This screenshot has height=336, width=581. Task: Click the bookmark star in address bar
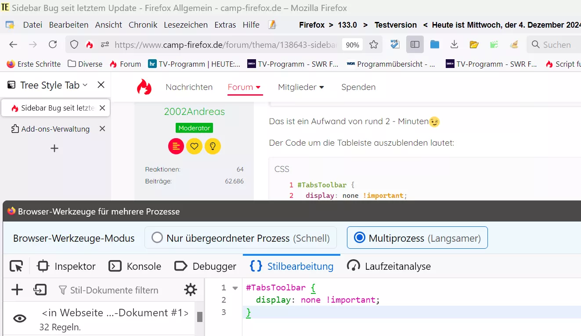click(374, 45)
